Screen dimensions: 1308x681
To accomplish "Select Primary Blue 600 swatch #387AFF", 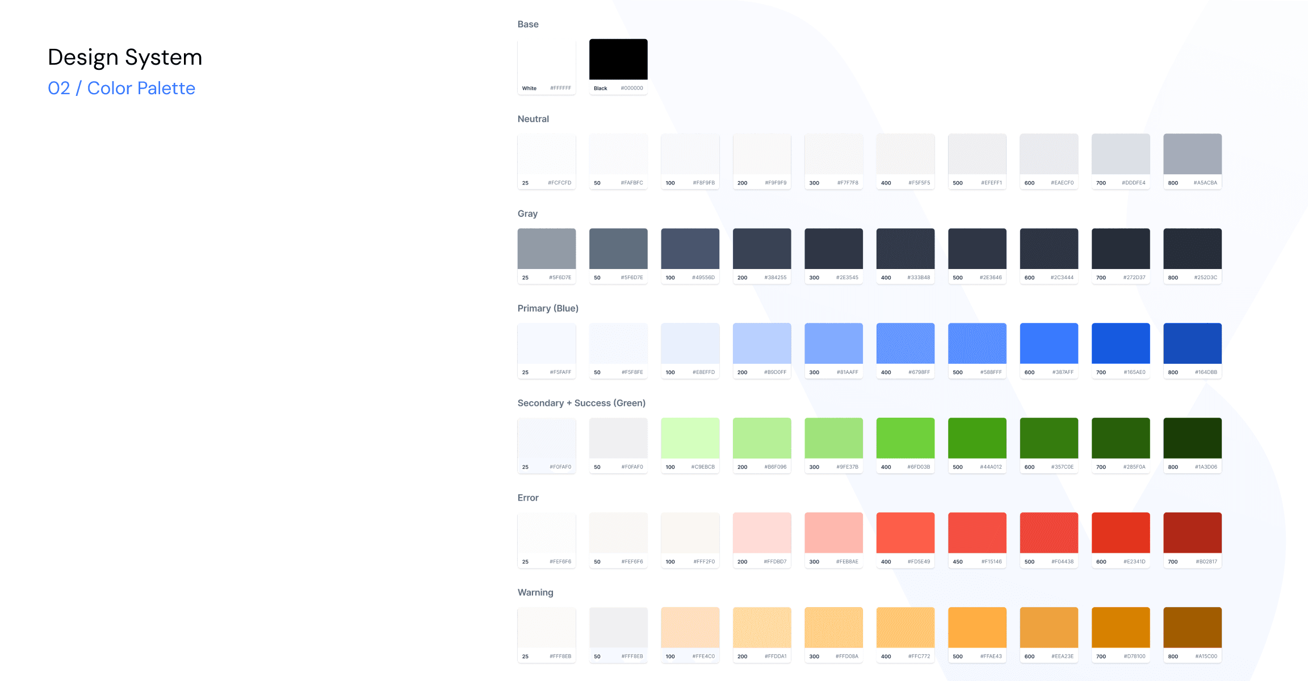I will 1049,343.
